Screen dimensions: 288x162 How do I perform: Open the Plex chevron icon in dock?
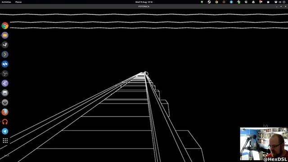(5, 54)
